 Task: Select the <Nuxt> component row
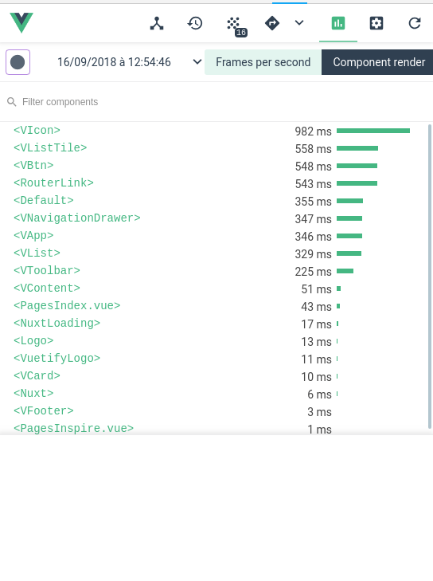[x=214, y=394]
